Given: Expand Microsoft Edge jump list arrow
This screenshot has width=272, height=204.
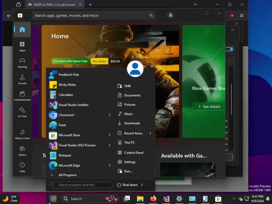Looking at the screenshot, I should click(x=110, y=165).
